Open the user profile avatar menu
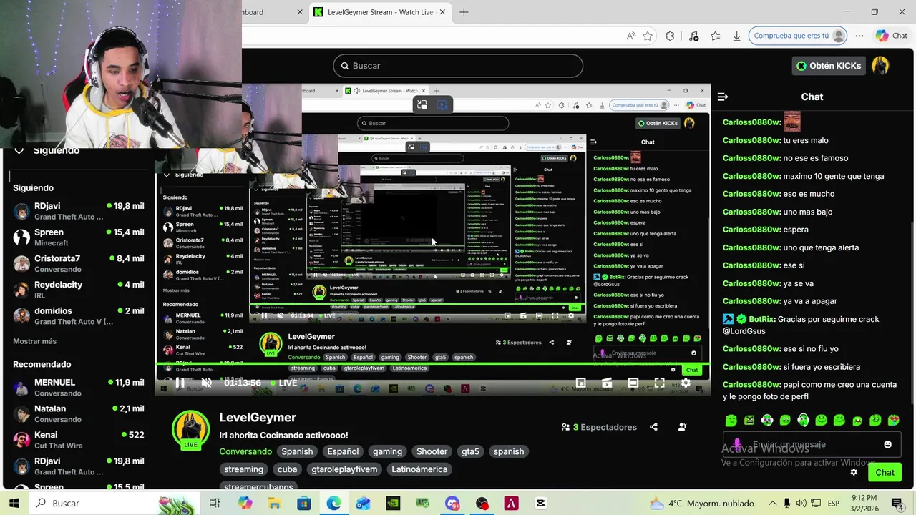 [x=880, y=66]
